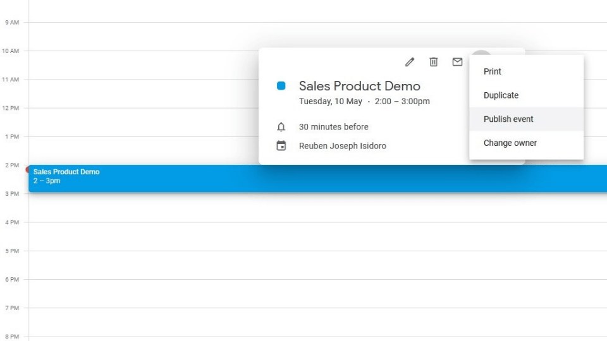Click the pencil edit event icon
The height and width of the screenshot is (341, 607).
pos(410,62)
